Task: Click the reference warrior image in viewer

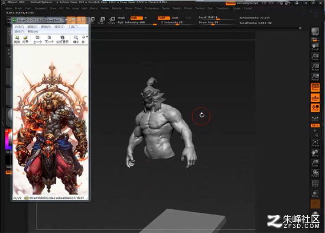Action: click(51, 120)
